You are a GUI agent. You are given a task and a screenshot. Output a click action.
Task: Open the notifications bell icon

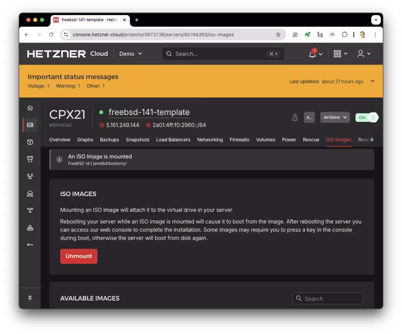point(312,54)
